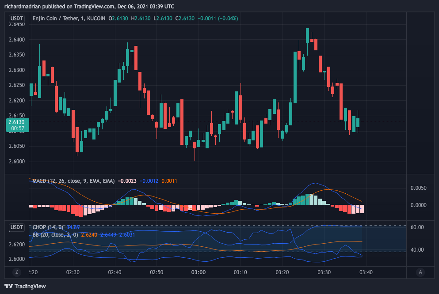Open the USDT label in the CHOP pane
Image resolution: width=439 pixels, height=294 pixels.
[16, 227]
